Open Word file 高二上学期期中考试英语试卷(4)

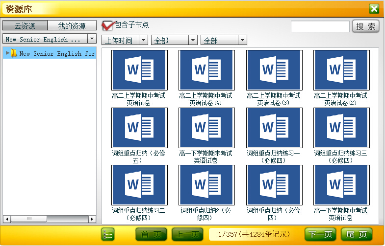point(206,70)
